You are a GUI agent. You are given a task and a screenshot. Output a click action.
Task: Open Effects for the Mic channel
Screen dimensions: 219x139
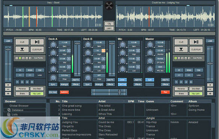click(138, 85)
